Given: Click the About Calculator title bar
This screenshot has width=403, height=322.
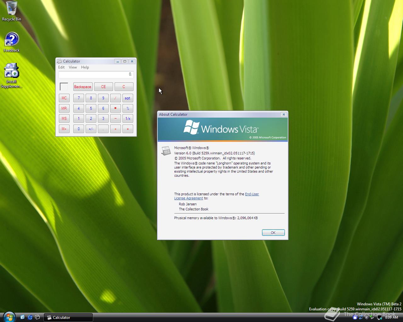Looking at the screenshot, I should 219,114.
